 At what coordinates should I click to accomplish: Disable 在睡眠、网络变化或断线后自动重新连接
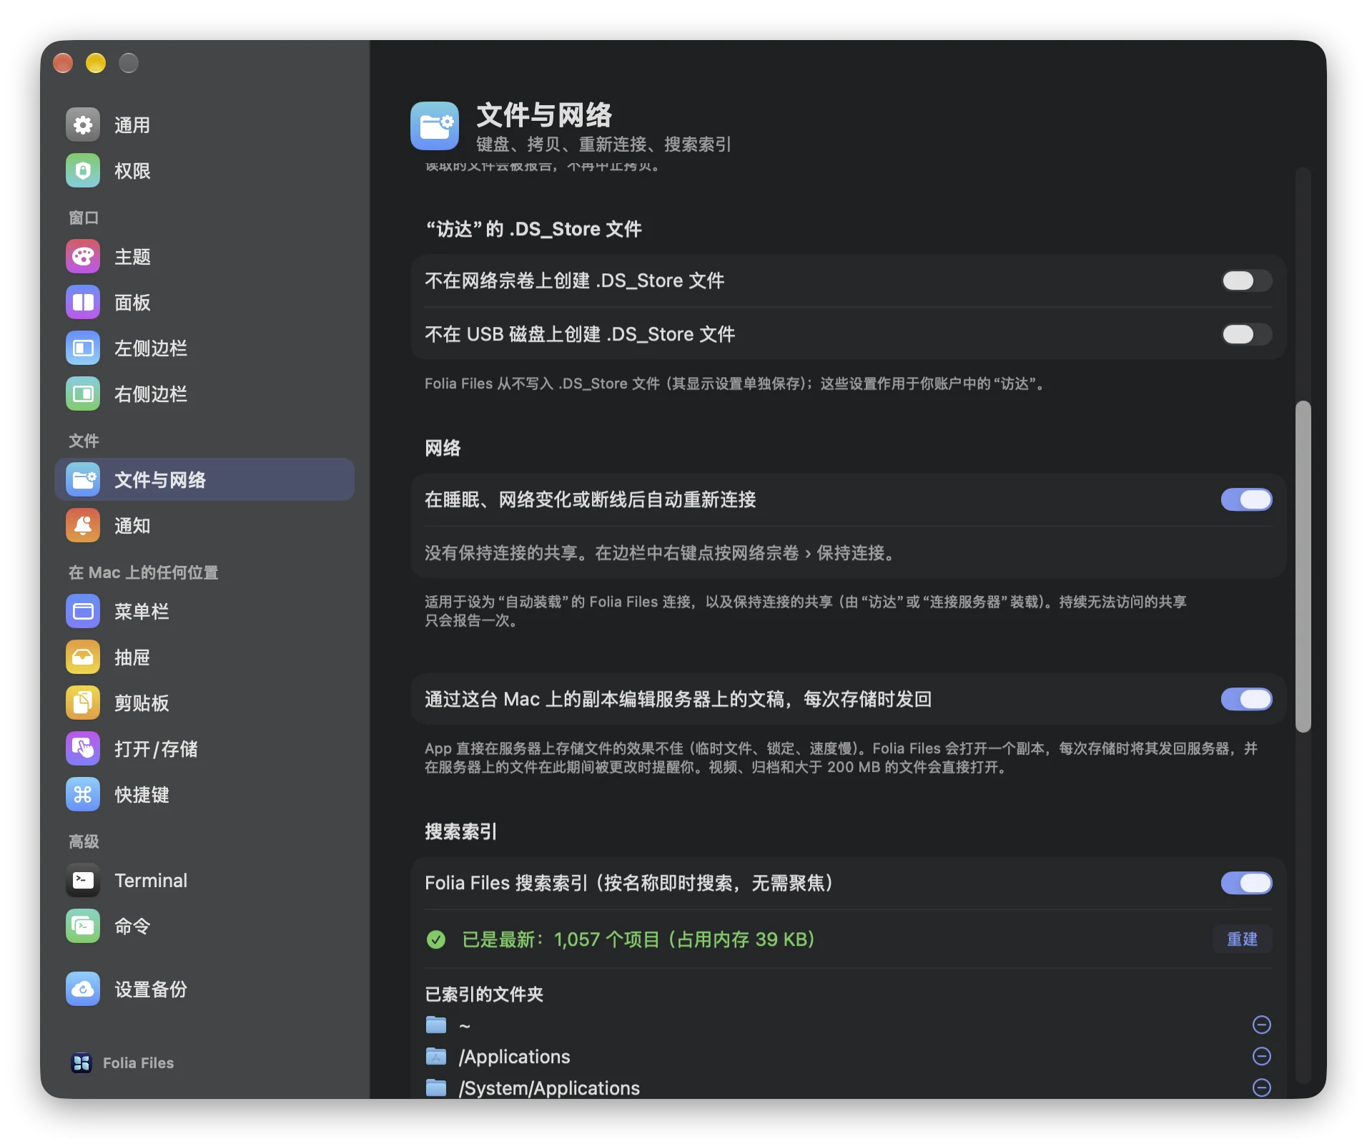(1246, 500)
